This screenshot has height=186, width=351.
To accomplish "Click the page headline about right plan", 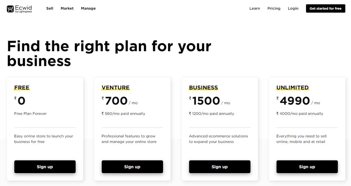I will [x=109, y=54].
